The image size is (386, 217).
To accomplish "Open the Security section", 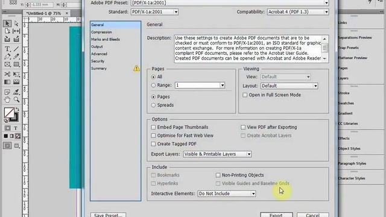I will point(98,61).
